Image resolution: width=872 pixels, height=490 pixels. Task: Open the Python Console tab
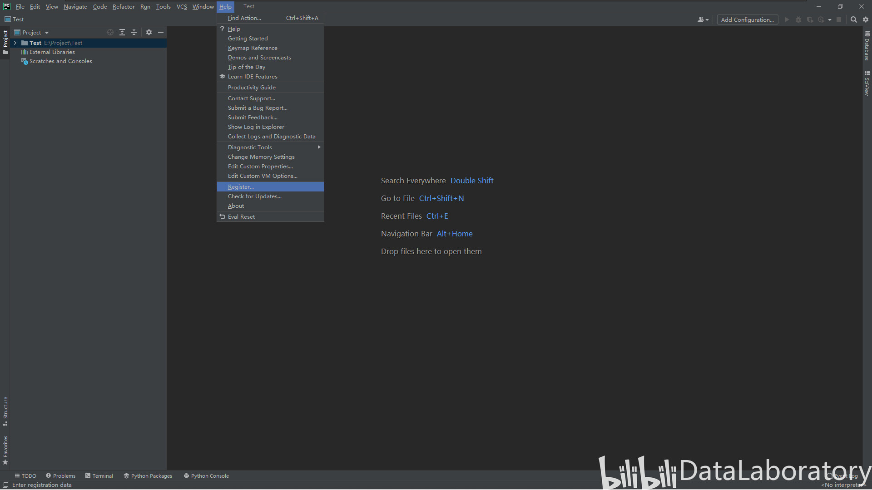[x=206, y=476]
